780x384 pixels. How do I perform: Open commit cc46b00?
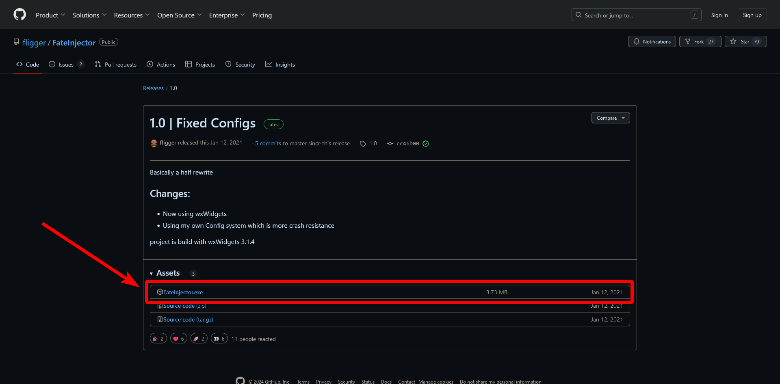pos(407,144)
